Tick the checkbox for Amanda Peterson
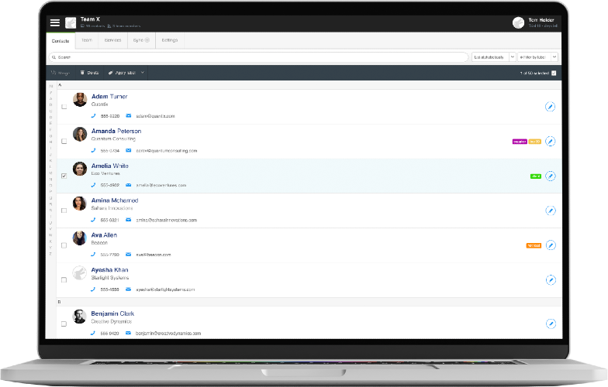The width and height of the screenshot is (608, 387). pos(64,141)
